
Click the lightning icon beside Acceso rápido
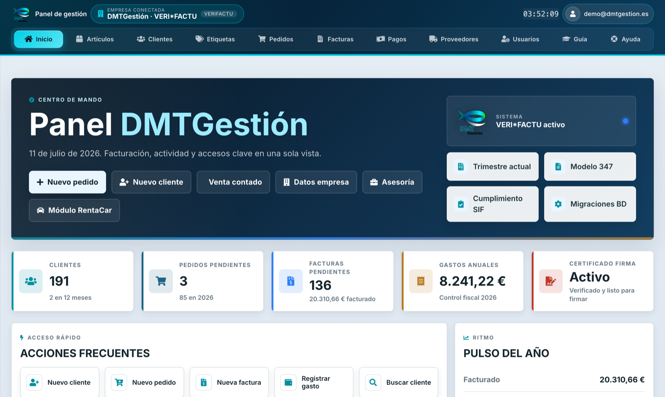[x=22, y=338]
